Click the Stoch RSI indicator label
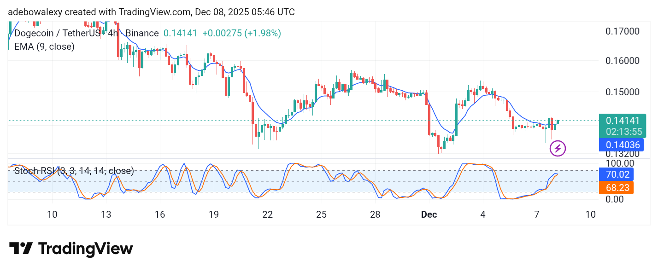658x272 pixels. pos(74,171)
